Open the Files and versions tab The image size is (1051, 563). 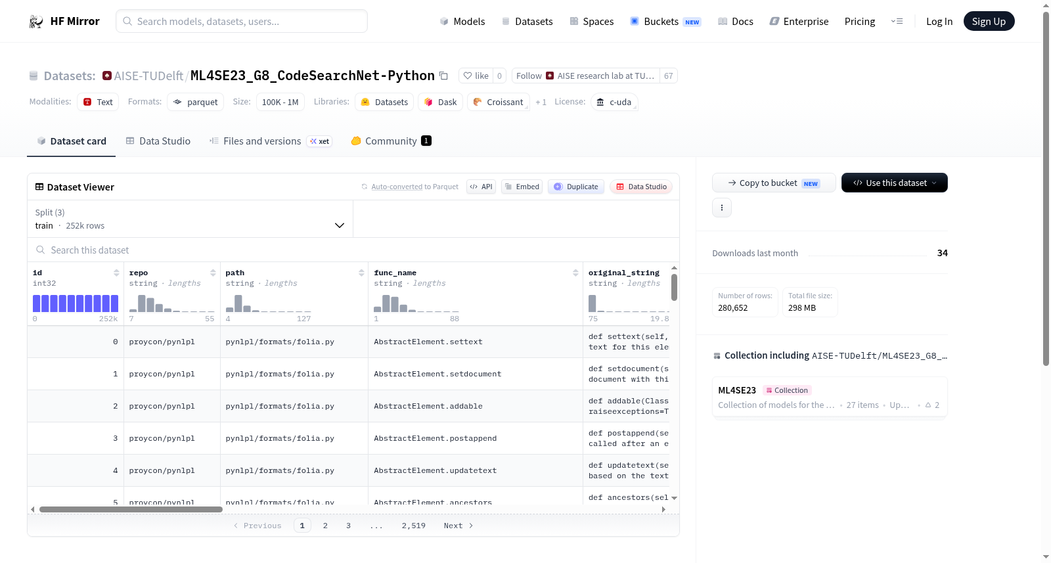tap(271, 141)
